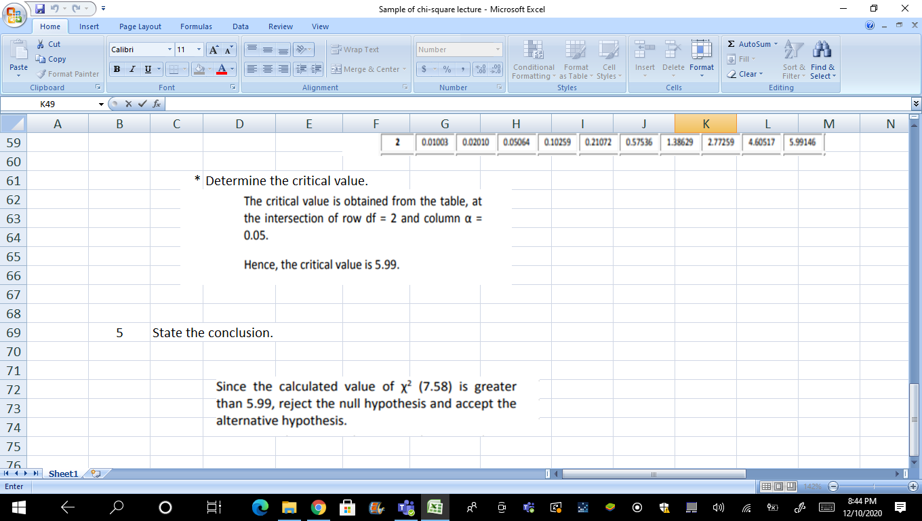Center text horizontally in cell
This screenshot has height=521, width=922.
click(x=267, y=69)
